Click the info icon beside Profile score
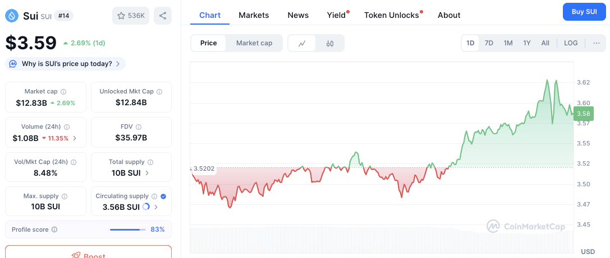Image resolution: width=610 pixels, height=258 pixels. coord(54,229)
